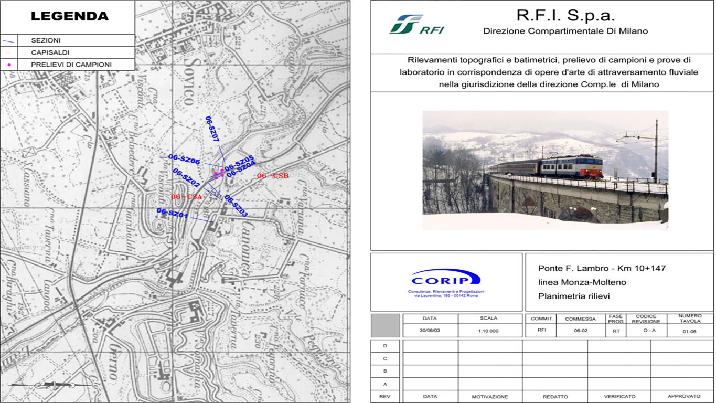Click the red 06-CSB benchmark label
Image resolution: width=716 pixels, height=403 pixels.
273,176
